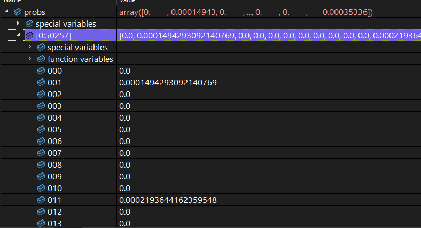Click the [0:50257] list value text
421x228 pixels.
(x=270, y=35)
